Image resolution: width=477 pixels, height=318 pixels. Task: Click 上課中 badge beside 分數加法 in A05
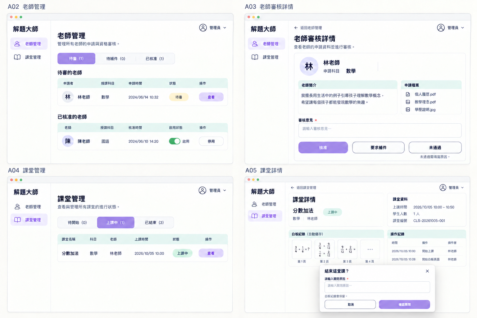[333, 212]
